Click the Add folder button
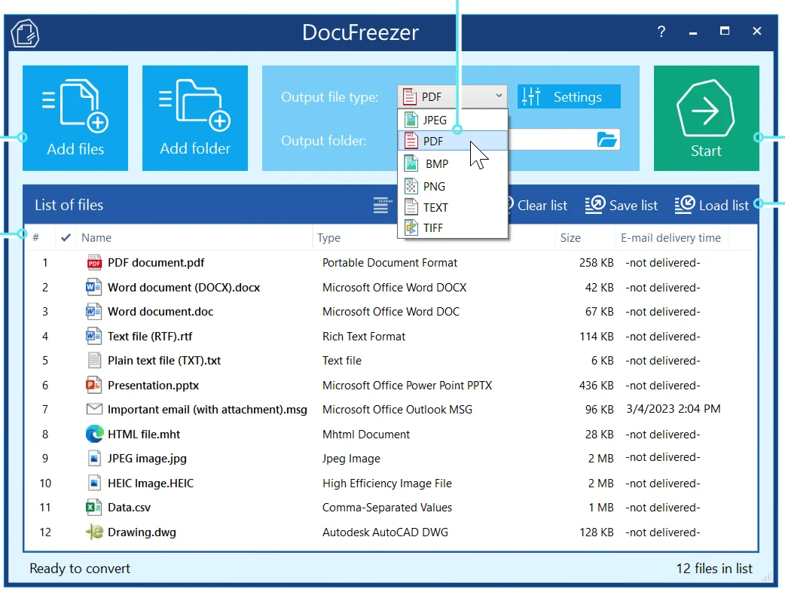Screen dimensions: 785x598 (195, 118)
